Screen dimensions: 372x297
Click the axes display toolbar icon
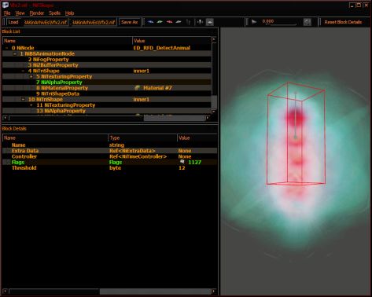(x=200, y=22)
